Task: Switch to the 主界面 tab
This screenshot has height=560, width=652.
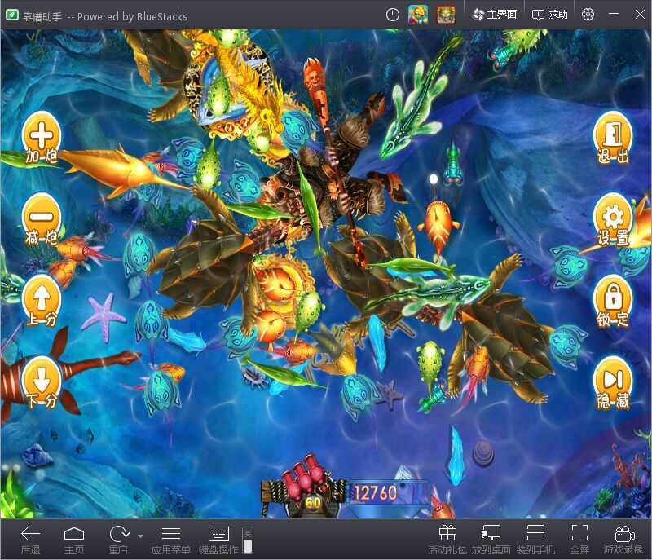Action: (x=495, y=15)
